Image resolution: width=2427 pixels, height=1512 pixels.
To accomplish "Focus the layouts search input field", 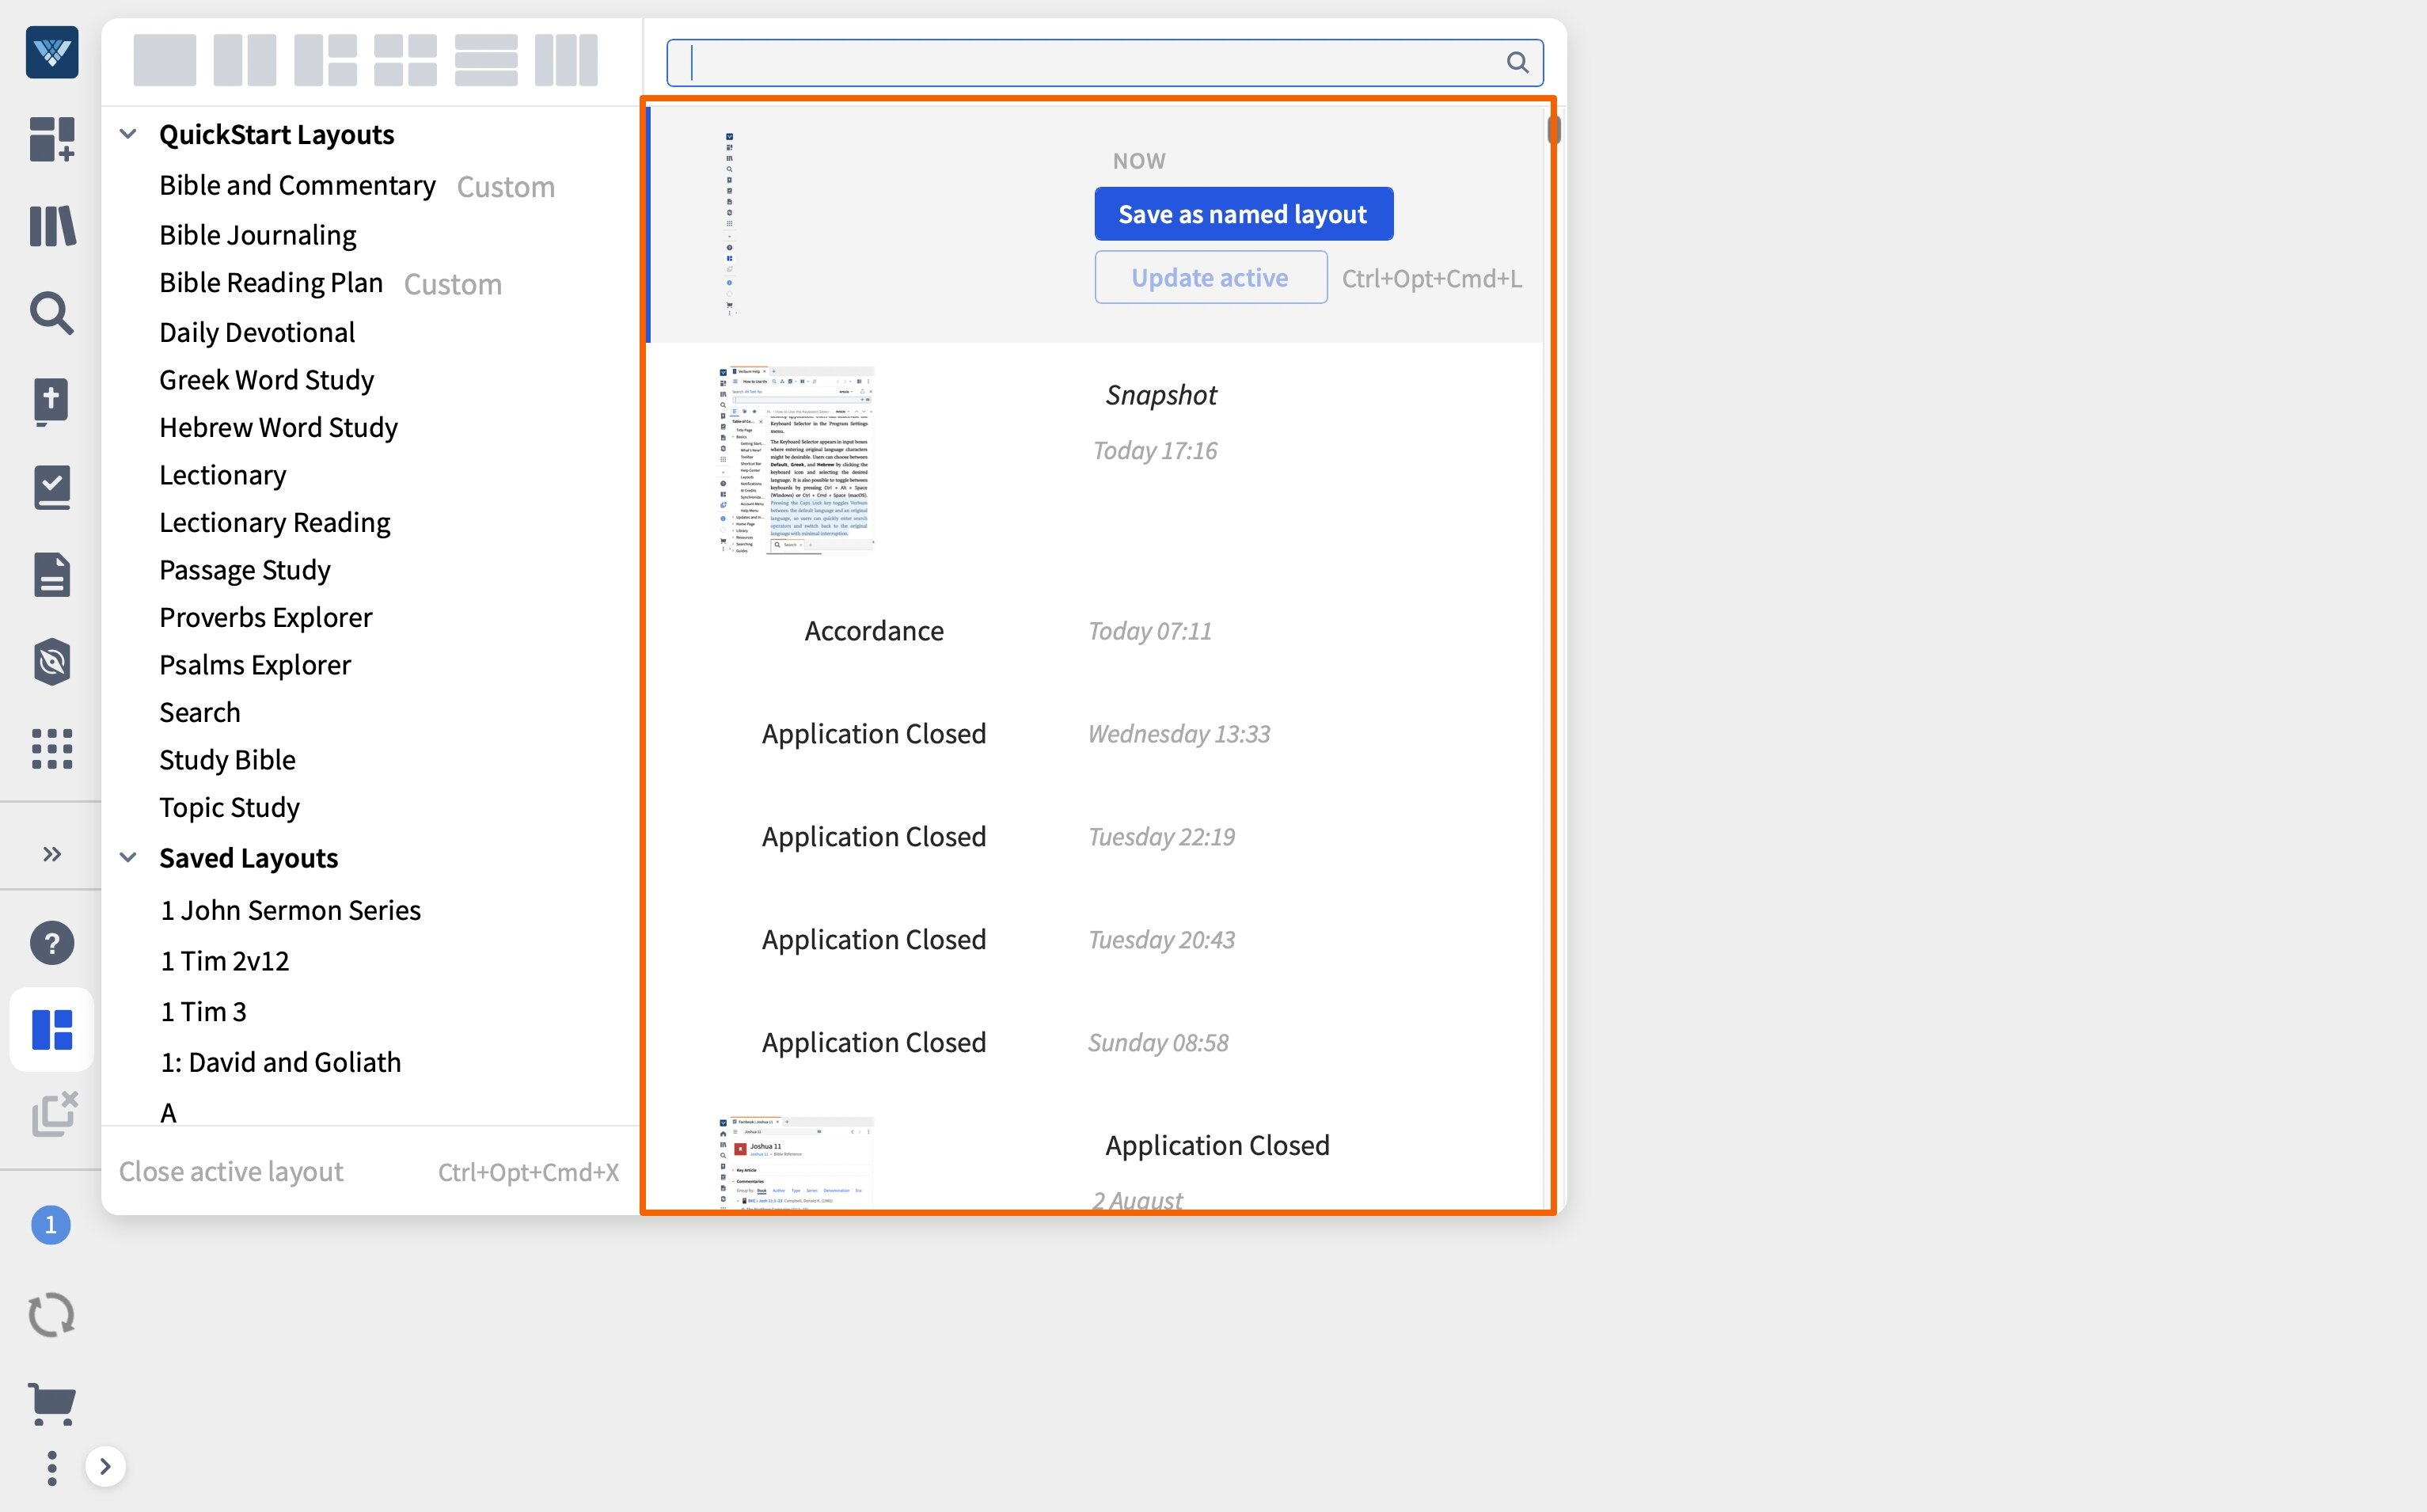I will click(1104, 62).
